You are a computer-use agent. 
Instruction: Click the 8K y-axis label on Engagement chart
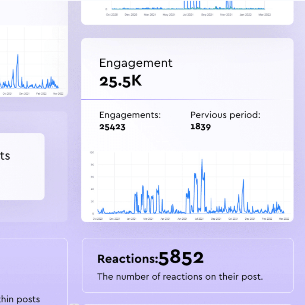tap(92, 165)
